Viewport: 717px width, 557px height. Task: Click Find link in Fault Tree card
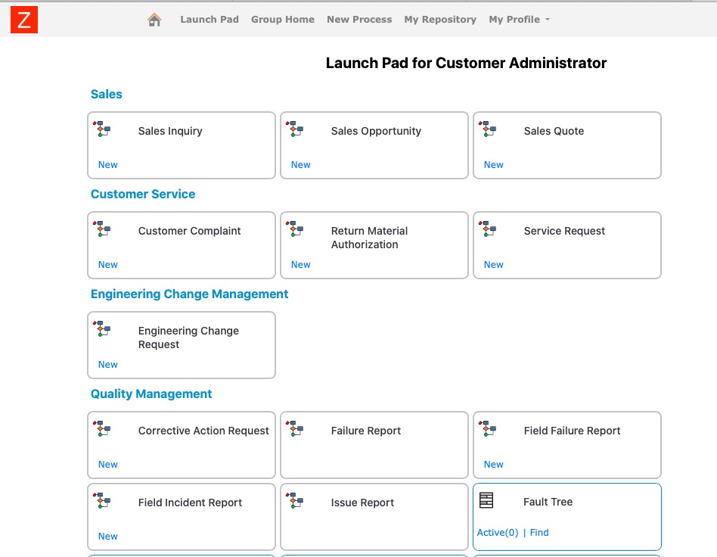pos(539,532)
